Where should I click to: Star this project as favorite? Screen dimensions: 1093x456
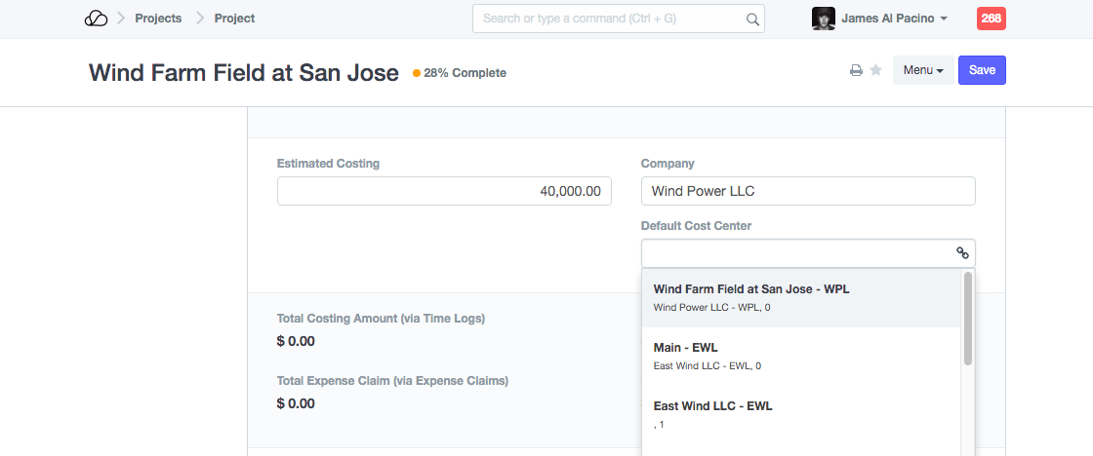876,70
